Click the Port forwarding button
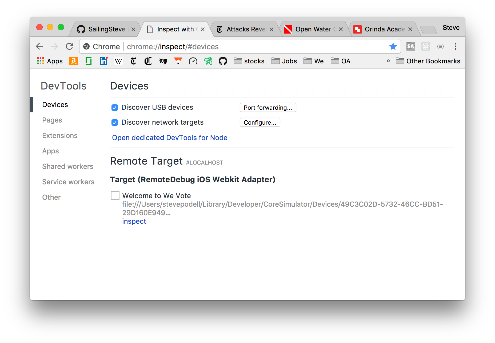This screenshot has width=495, height=343. pos(268,107)
